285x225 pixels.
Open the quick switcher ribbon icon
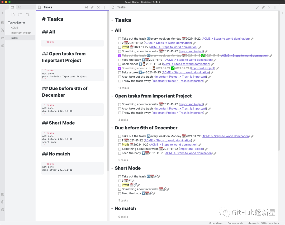(x=3, y=22)
